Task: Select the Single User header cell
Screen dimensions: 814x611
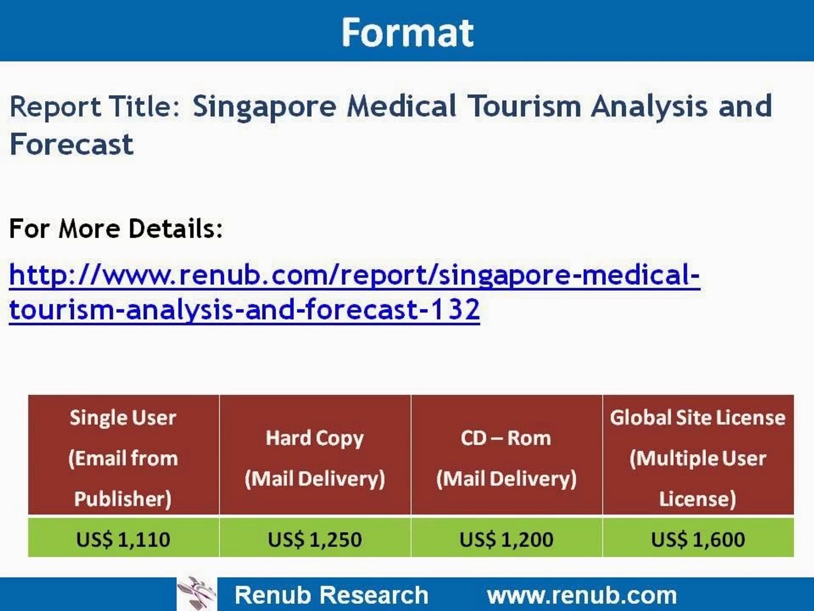Action: point(123,455)
